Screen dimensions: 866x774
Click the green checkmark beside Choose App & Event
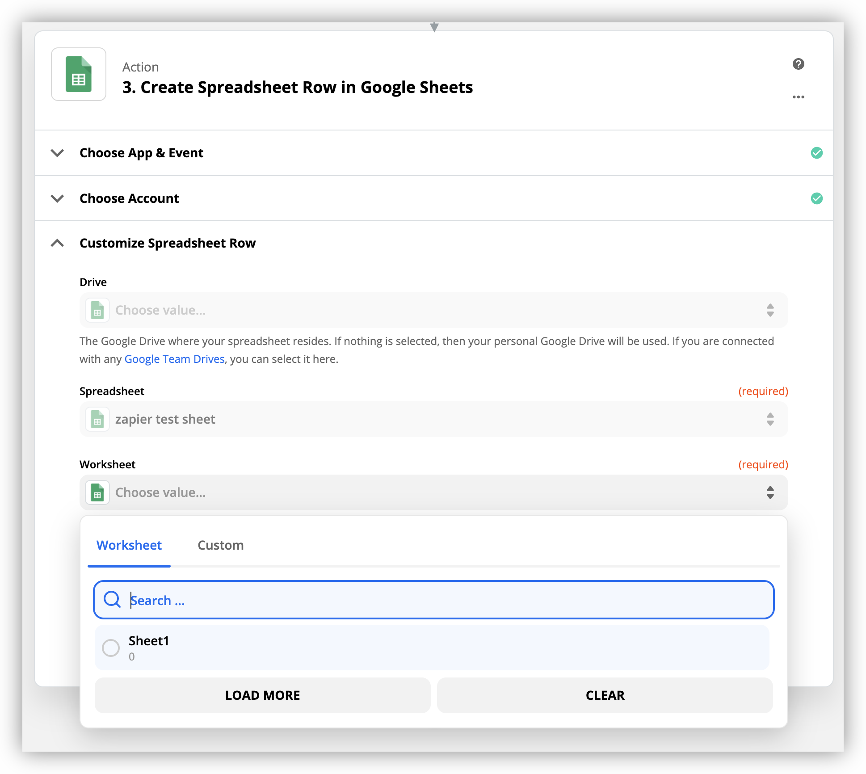click(x=816, y=153)
